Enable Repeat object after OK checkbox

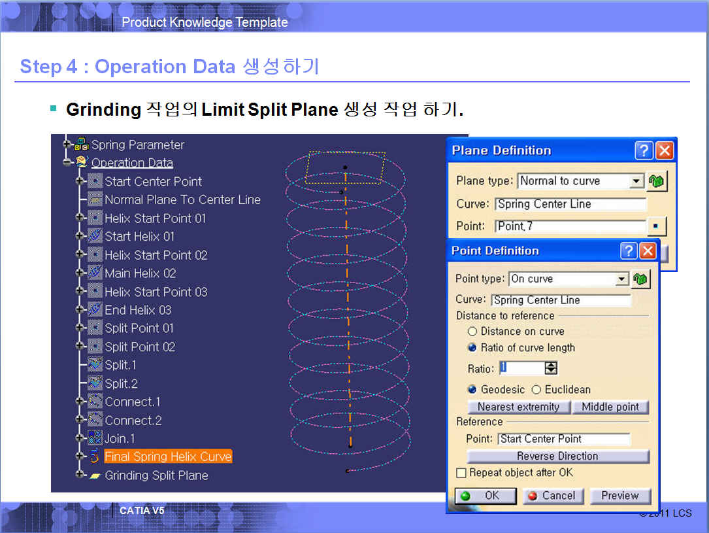[462, 473]
